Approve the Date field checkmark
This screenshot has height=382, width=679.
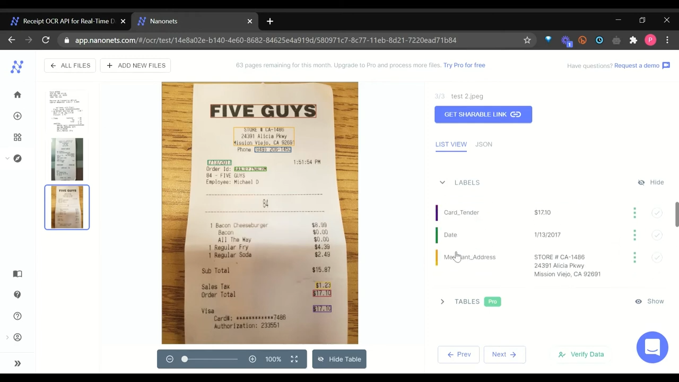coord(657,235)
